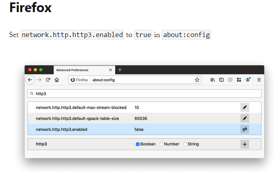Click the value 10

coord(137,108)
